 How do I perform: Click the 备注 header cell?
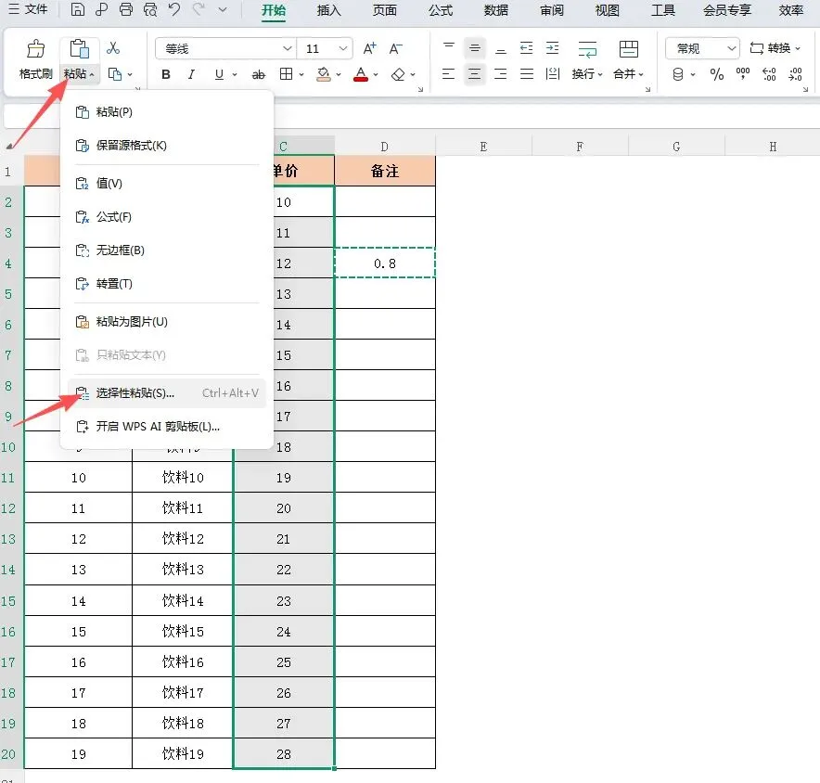[385, 171]
